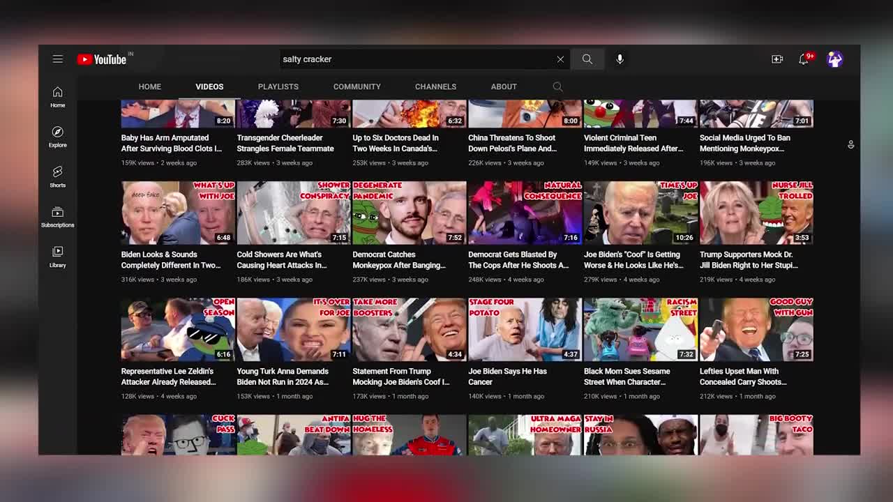Play the 'Antifa Beat Down' thumbnail
This screenshot has width=893, height=502.
tap(294, 435)
